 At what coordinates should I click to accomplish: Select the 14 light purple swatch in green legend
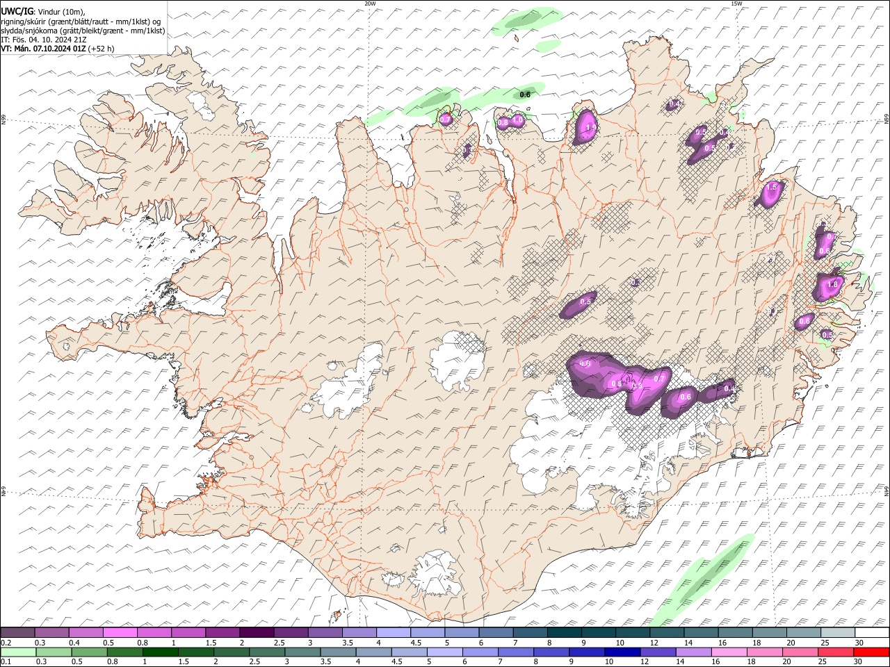(693, 652)
